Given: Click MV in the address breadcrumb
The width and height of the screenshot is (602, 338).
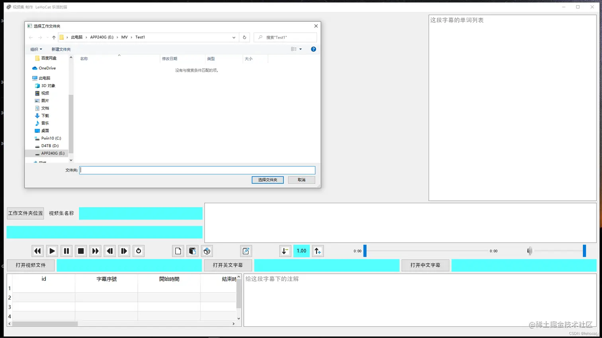Looking at the screenshot, I should pyautogui.click(x=125, y=37).
